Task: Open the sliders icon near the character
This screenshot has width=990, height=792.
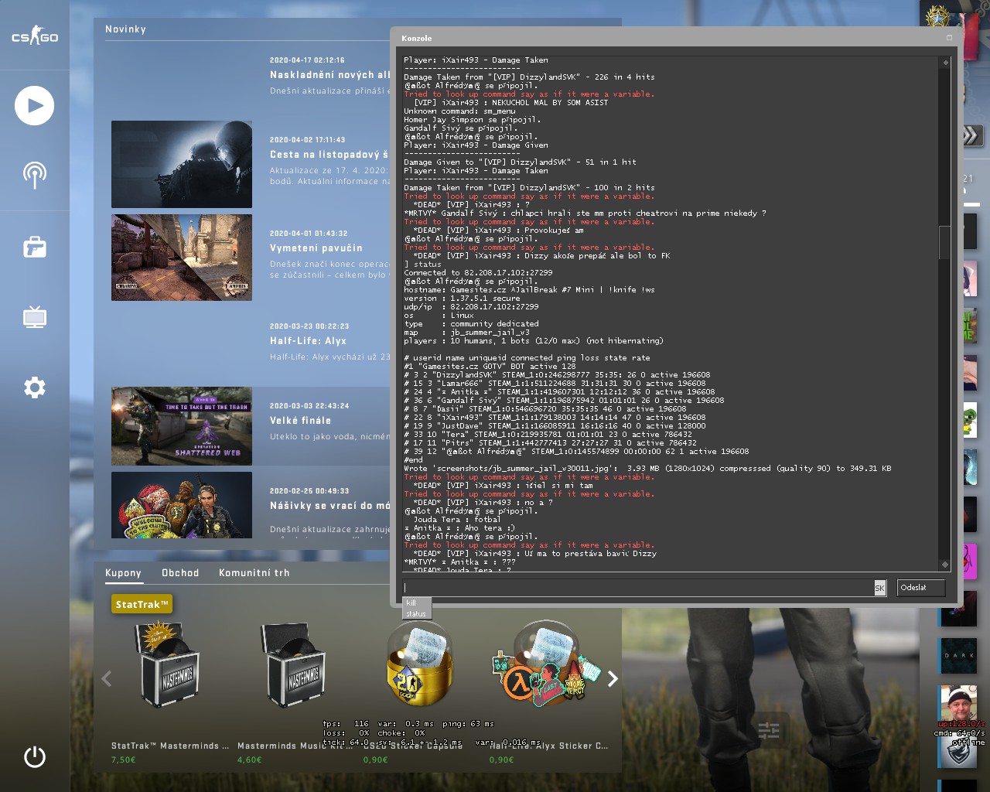Action: (x=768, y=729)
